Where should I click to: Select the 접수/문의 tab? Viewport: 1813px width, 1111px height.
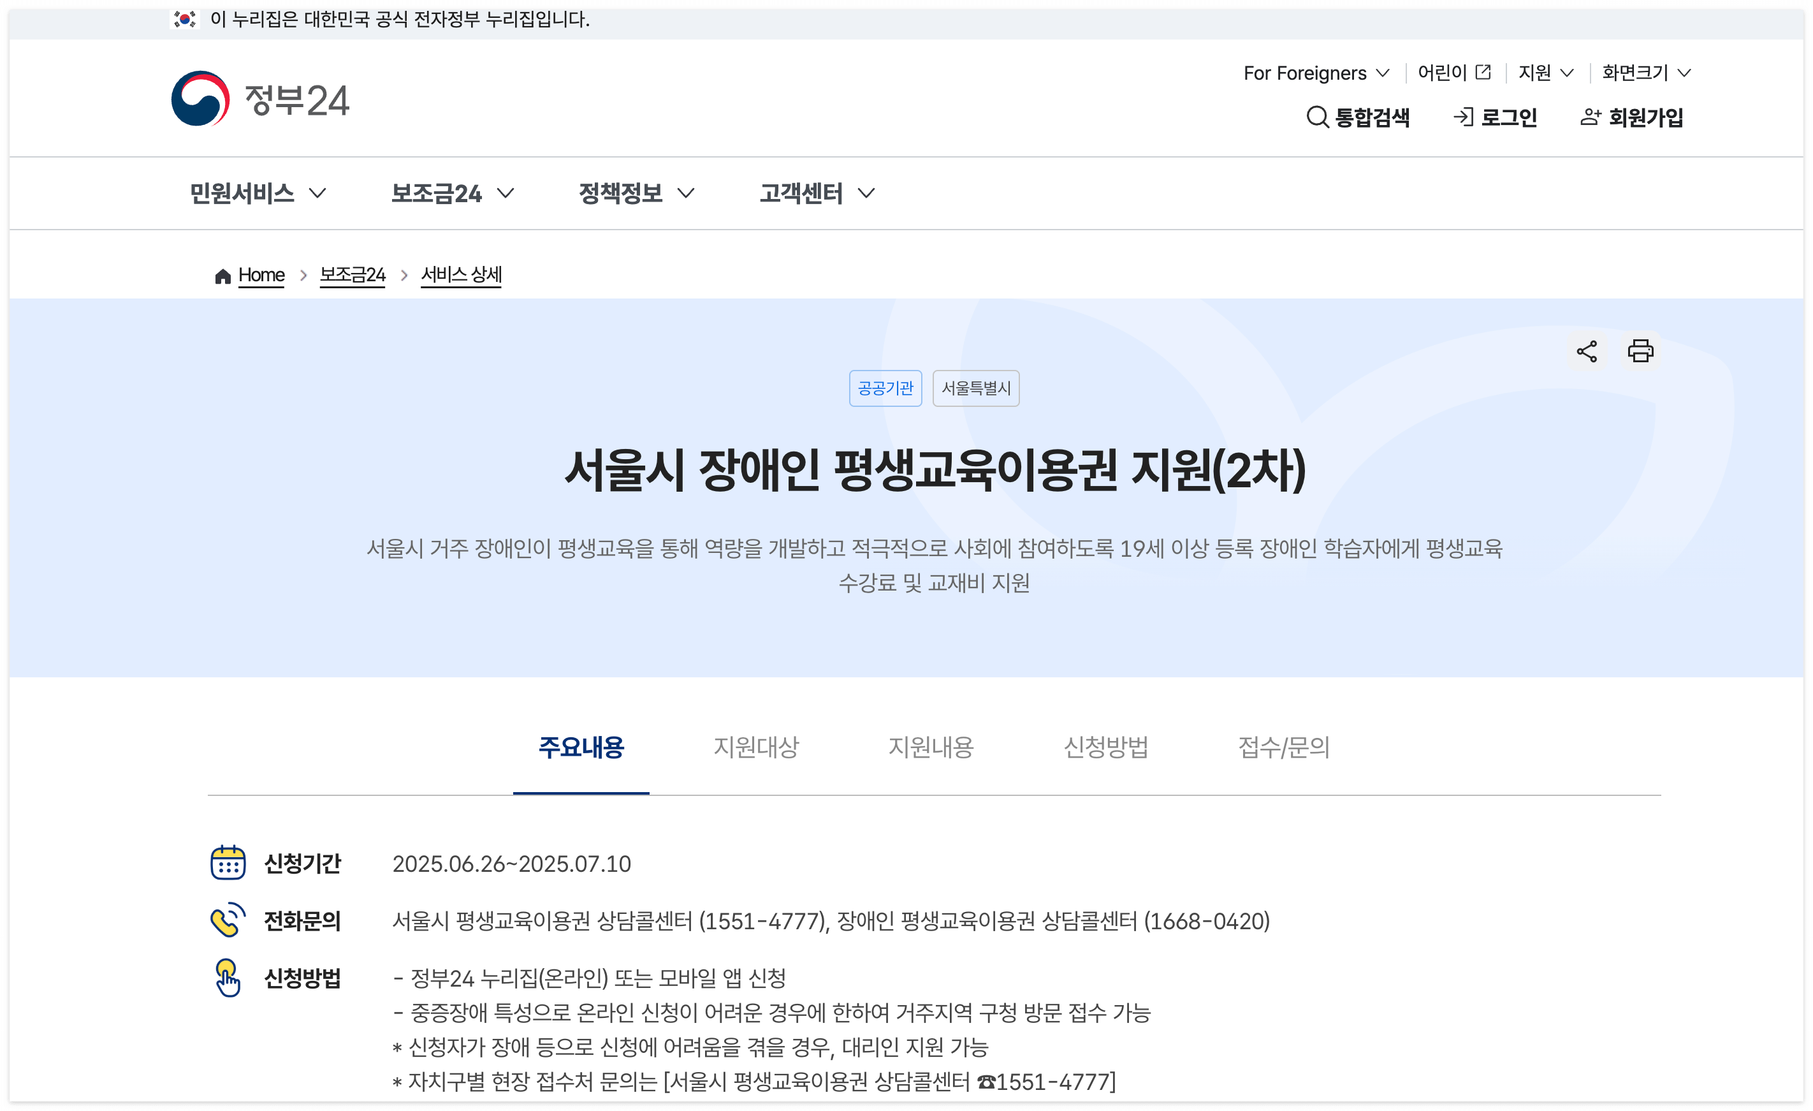point(1283,747)
